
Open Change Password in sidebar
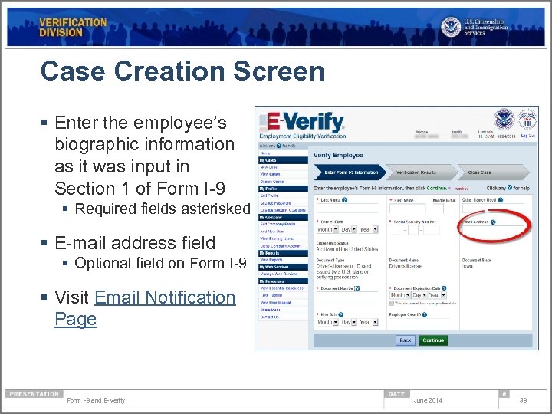275,203
